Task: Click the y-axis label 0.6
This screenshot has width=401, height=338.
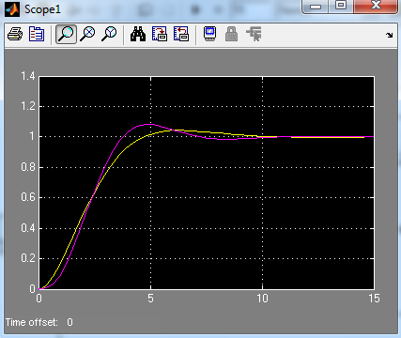Action: (x=28, y=197)
